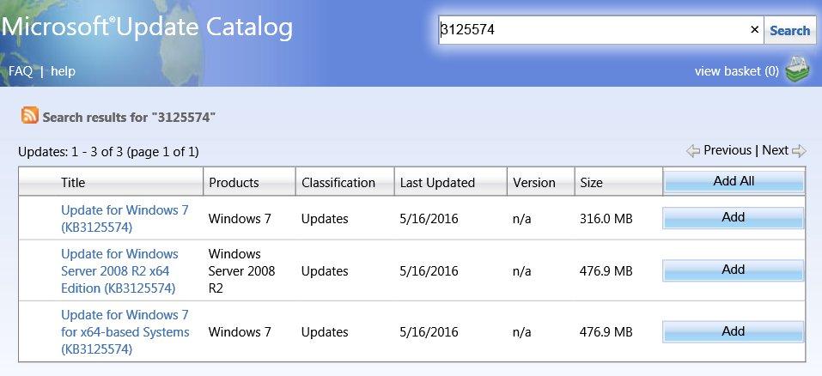Open the FAQ link
This screenshot has width=822, height=376.
21,71
